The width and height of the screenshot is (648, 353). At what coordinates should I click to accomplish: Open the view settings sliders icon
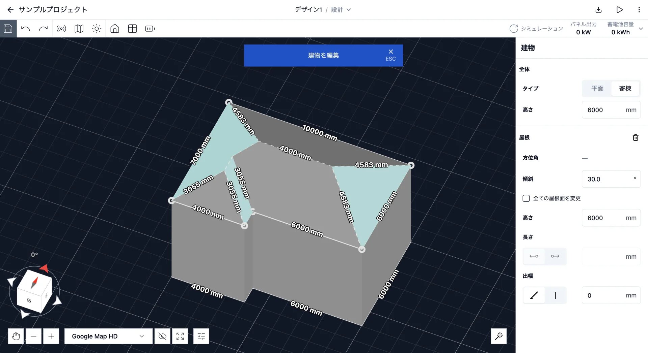pyautogui.click(x=201, y=336)
